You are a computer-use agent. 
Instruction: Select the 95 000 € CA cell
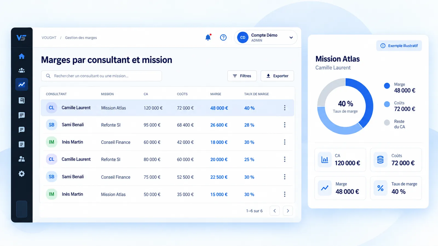[x=152, y=125]
